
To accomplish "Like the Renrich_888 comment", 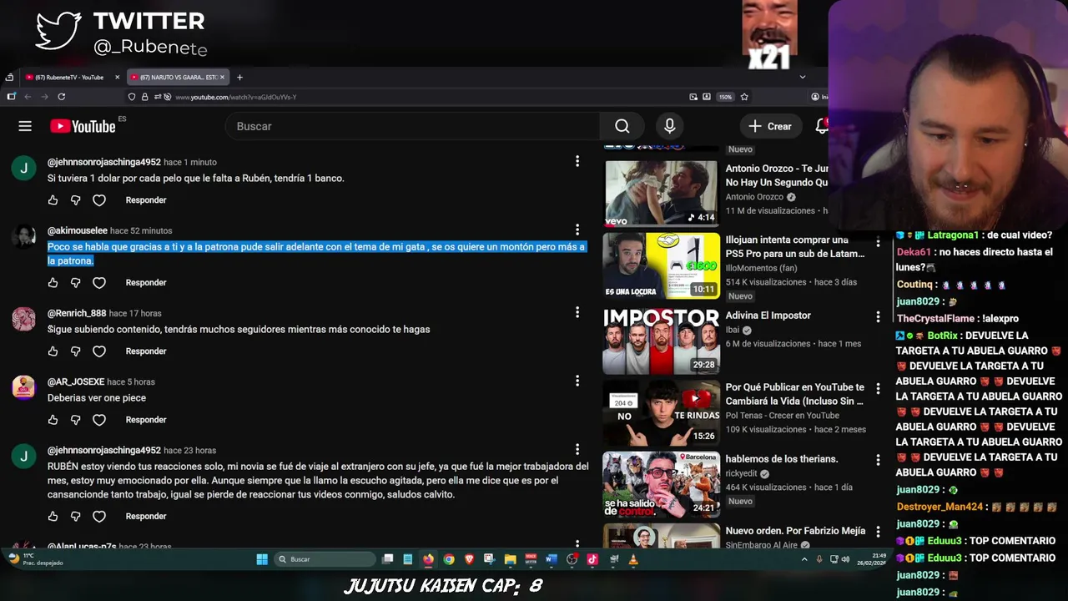I will click(x=53, y=351).
